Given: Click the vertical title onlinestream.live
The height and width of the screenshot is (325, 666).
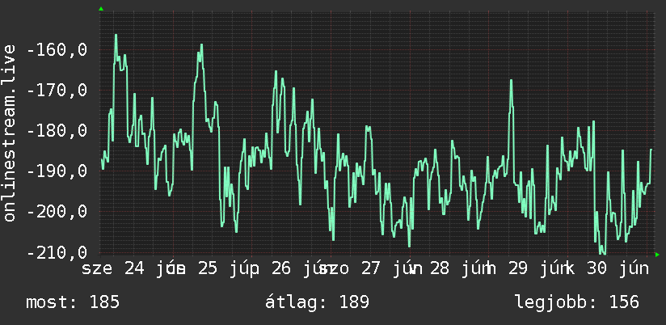Looking at the screenshot, I should (x=9, y=133).
